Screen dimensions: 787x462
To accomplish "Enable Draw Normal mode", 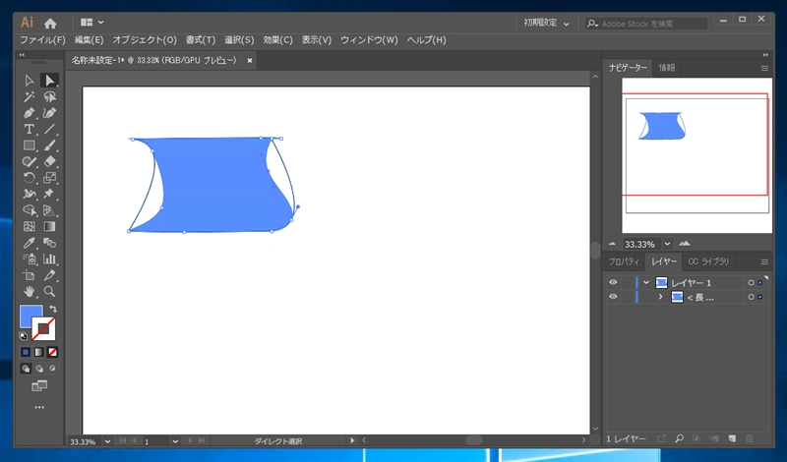I will coord(26,369).
